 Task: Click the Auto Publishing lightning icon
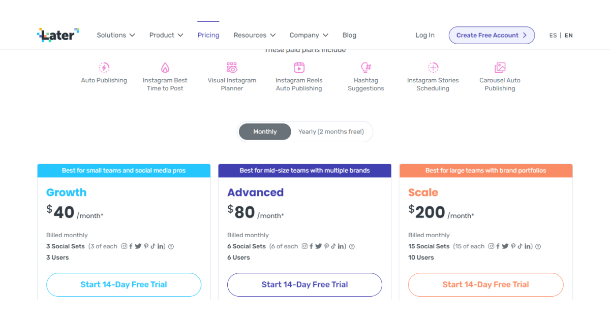click(104, 68)
